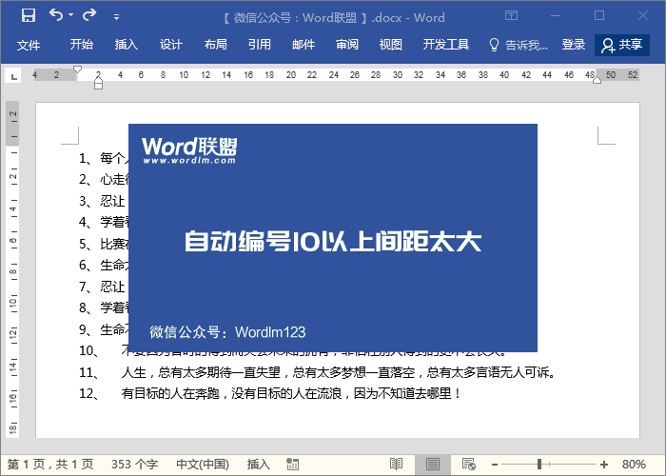Switch to Read Mode view icon

[397, 465]
